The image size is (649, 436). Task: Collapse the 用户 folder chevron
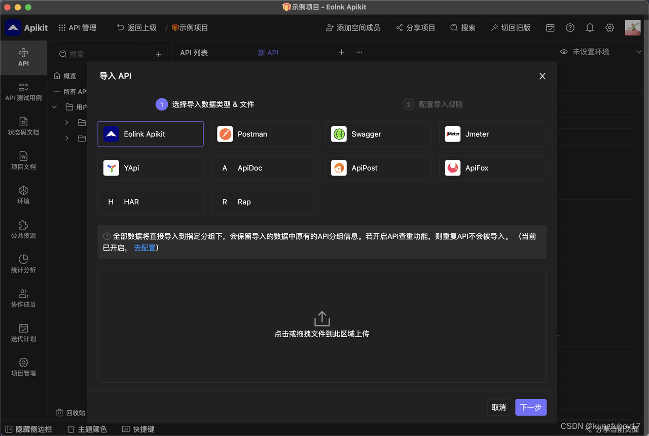pos(55,107)
